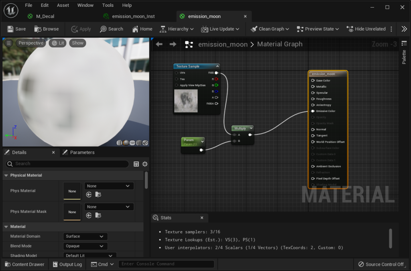411x271 pixels.
Task: Save the material with Save button
Action: pos(16,29)
